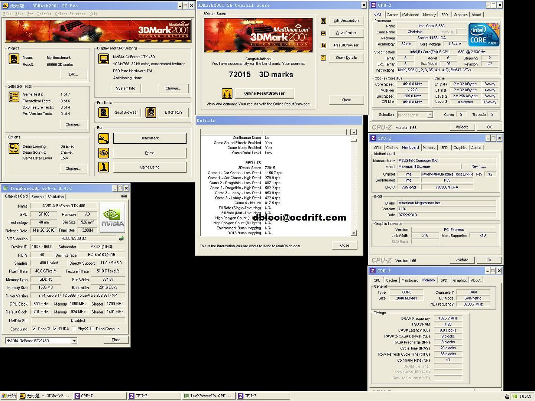535x401 pixels.
Task: Open the Caches tab in top CPU-Z
Action: coord(392,15)
